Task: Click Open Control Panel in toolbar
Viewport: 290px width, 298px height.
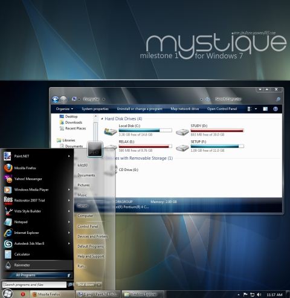Action: click(x=222, y=109)
